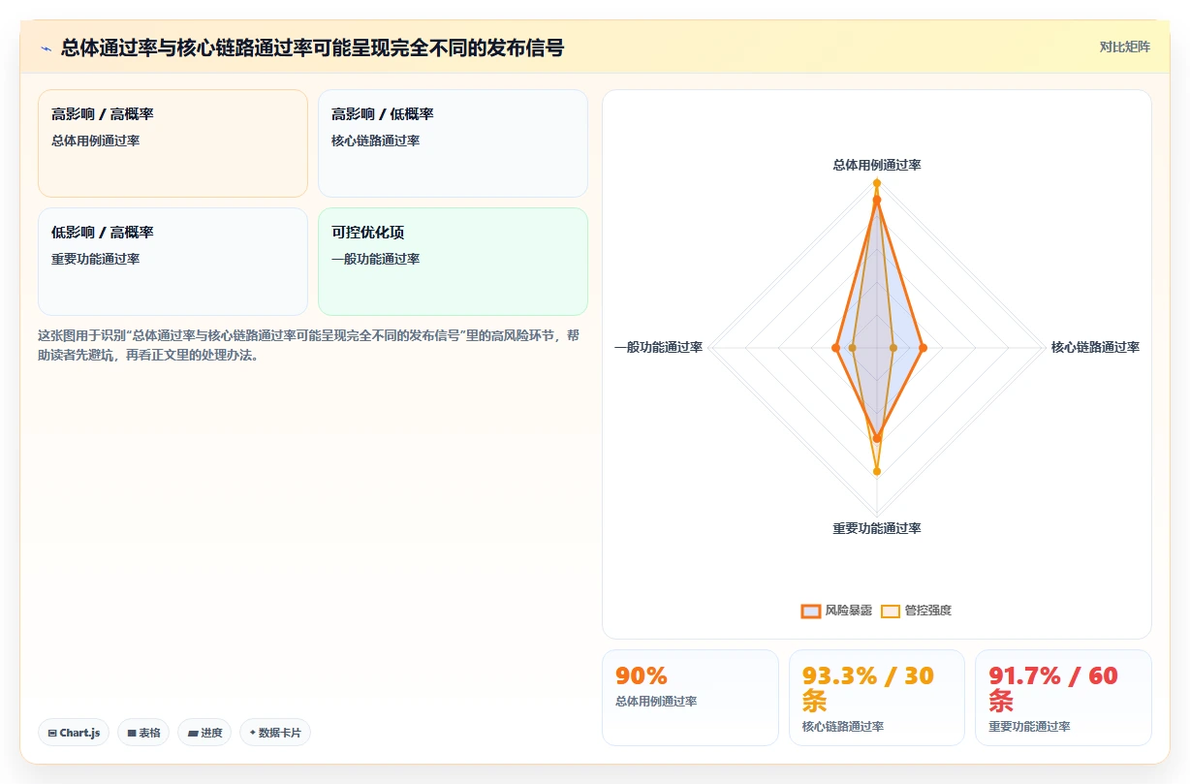This screenshot has height=784, width=1190.
Task: Click the 数据卡片 tag
Action: point(275,733)
